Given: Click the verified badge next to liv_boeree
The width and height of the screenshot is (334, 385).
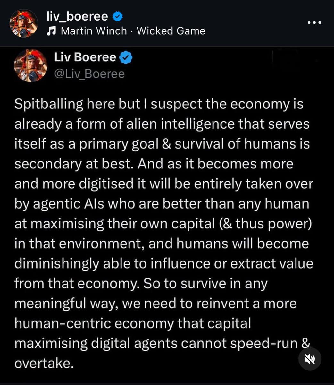Looking at the screenshot, I should pos(118,16).
